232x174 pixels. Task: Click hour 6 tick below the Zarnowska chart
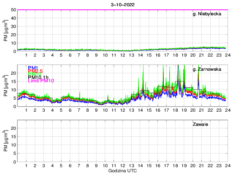pyautogui.click(x=70, y=110)
